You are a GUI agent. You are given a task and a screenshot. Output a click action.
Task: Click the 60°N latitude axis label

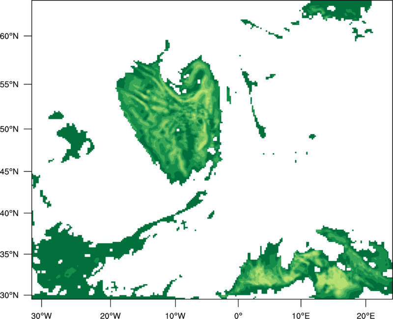click(9, 36)
